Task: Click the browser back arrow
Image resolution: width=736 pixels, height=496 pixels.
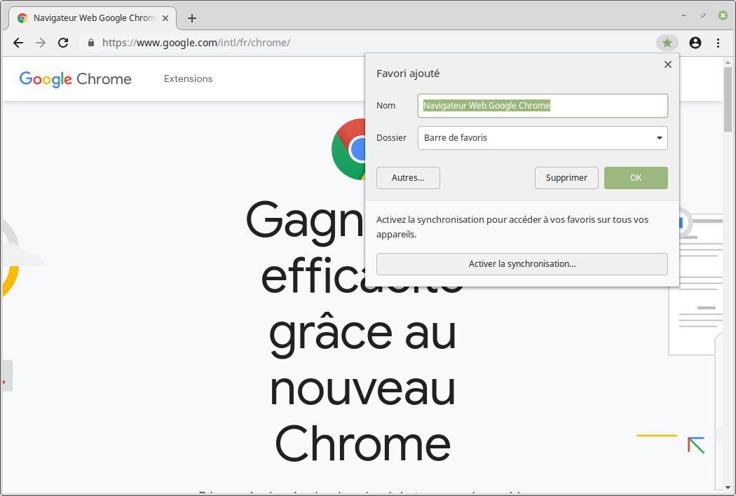Action: pyautogui.click(x=18, y=43)
